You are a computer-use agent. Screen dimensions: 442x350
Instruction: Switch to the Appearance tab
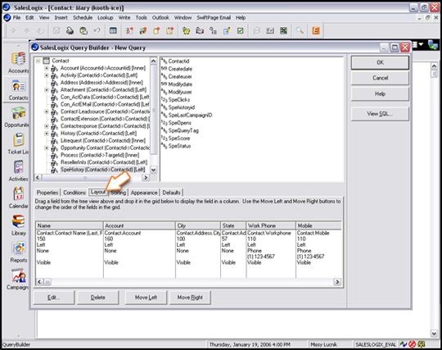[144, 193]
